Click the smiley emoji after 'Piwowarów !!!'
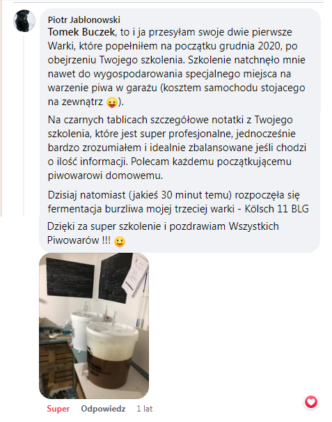Image resolution: width=332 pixels, height=422 pixels. [120, 242]
